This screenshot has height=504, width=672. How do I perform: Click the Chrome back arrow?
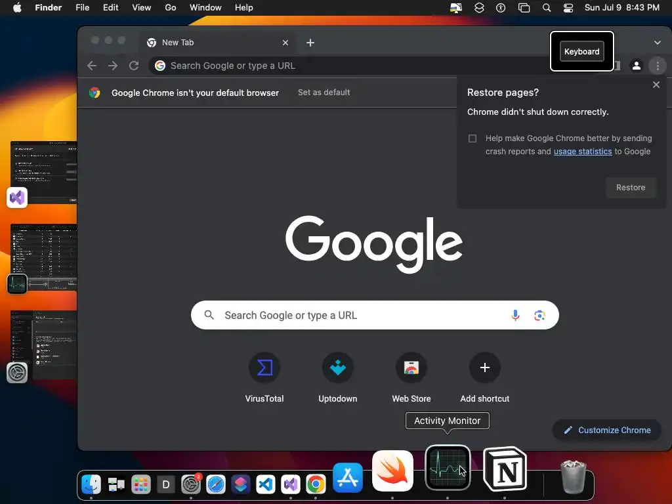tap(92, 66)
